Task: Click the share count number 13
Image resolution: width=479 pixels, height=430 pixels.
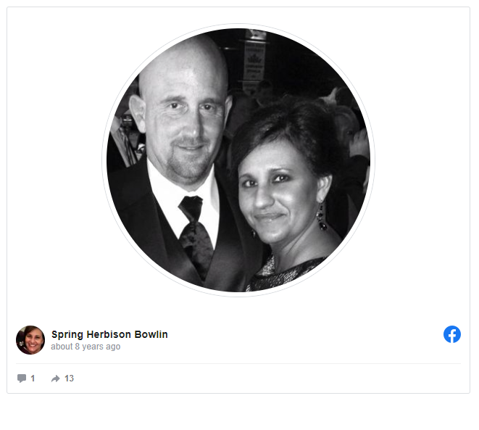Action: (x=69, y=379)
